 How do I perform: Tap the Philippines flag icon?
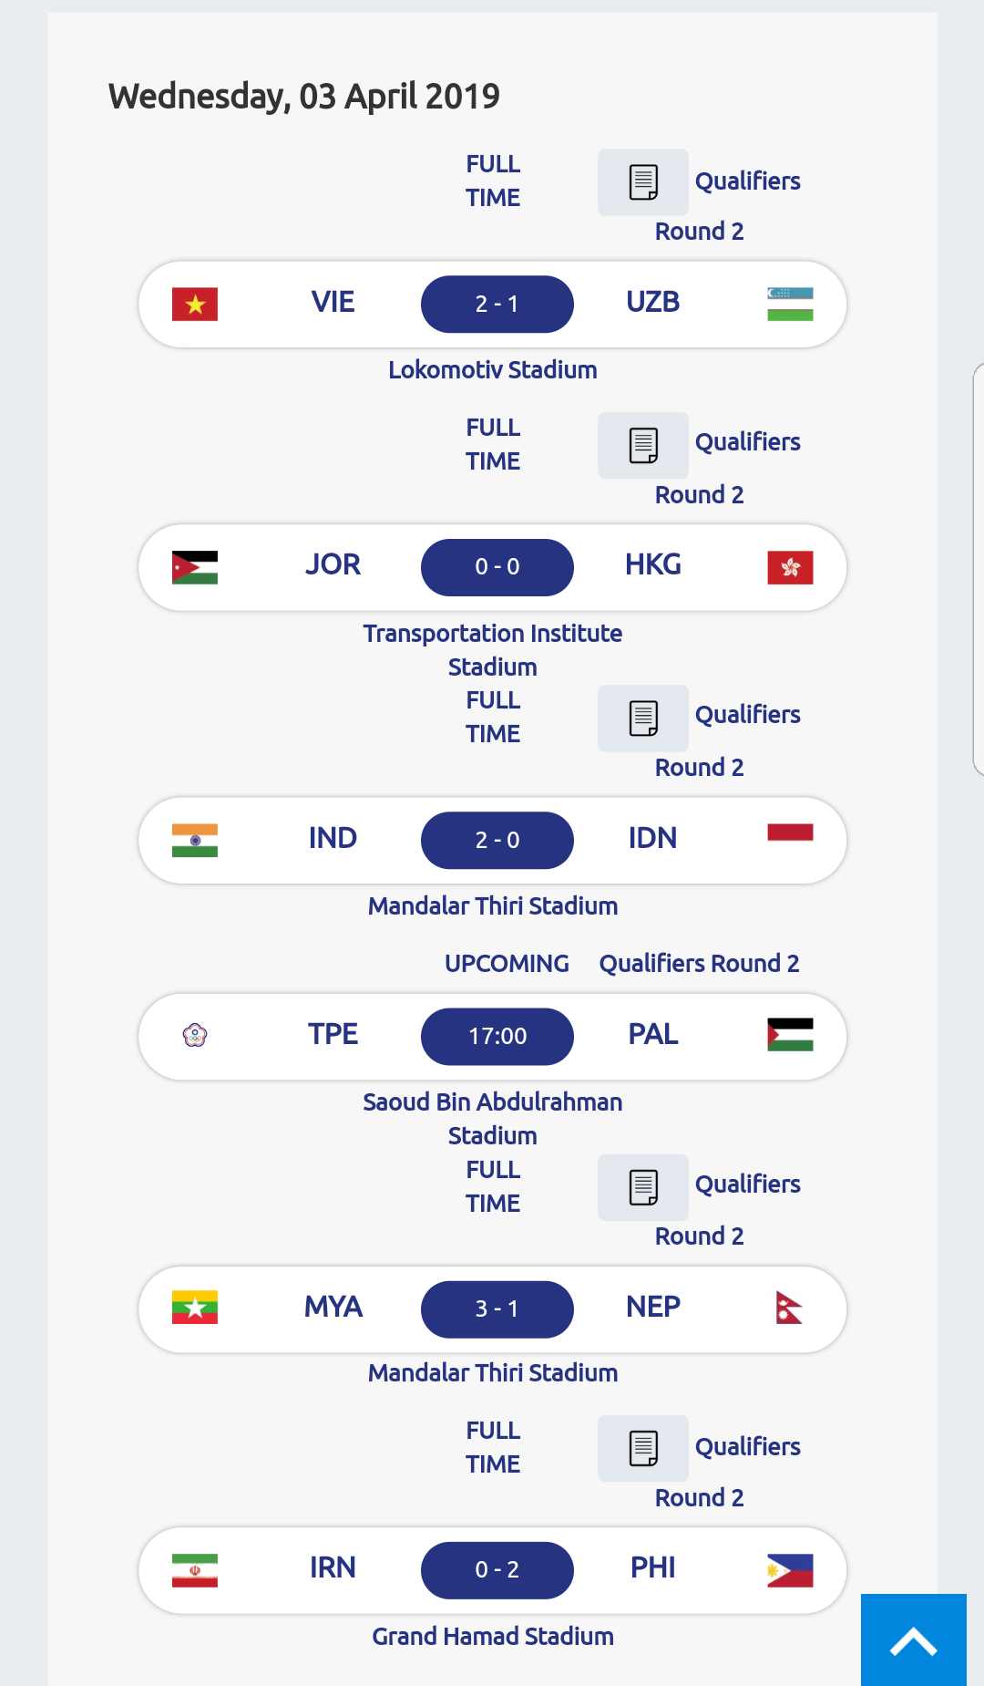click(790, 1570)
